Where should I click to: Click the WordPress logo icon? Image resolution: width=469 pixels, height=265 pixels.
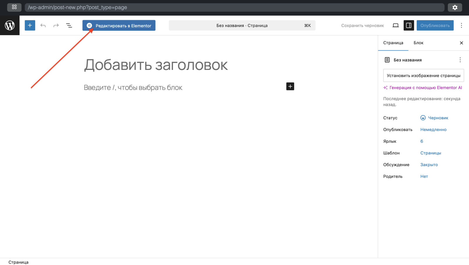[x=10, y=25]
